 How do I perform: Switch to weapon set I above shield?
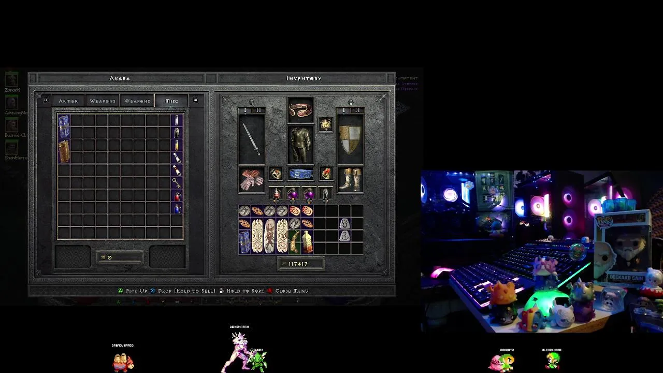point(344,110)
